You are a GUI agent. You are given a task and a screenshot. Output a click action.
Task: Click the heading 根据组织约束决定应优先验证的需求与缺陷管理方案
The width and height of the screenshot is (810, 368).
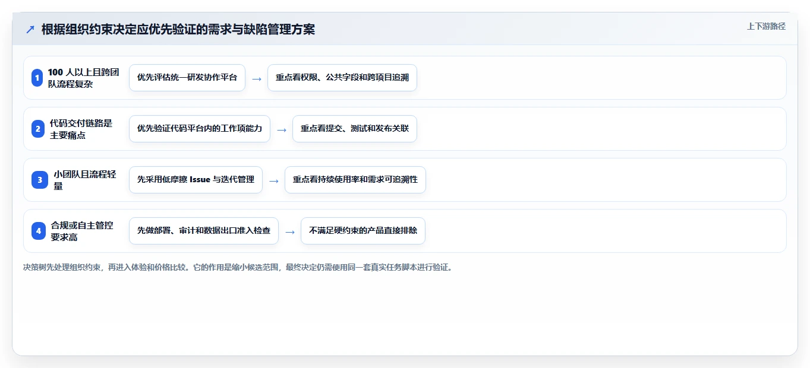[178, 30]
